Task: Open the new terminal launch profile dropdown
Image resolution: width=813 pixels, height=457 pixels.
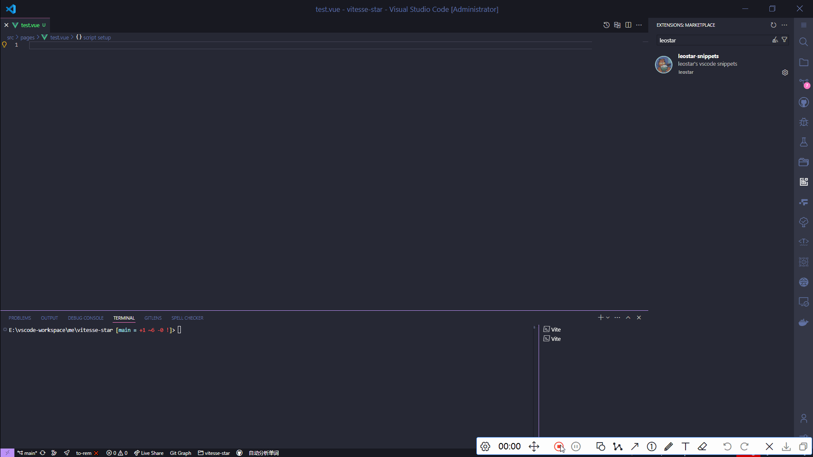Action: click(x=608, y=318)
